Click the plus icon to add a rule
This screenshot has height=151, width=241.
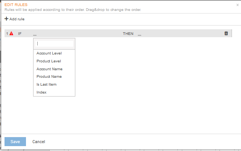pyautogui.click(x=6, y=19)
